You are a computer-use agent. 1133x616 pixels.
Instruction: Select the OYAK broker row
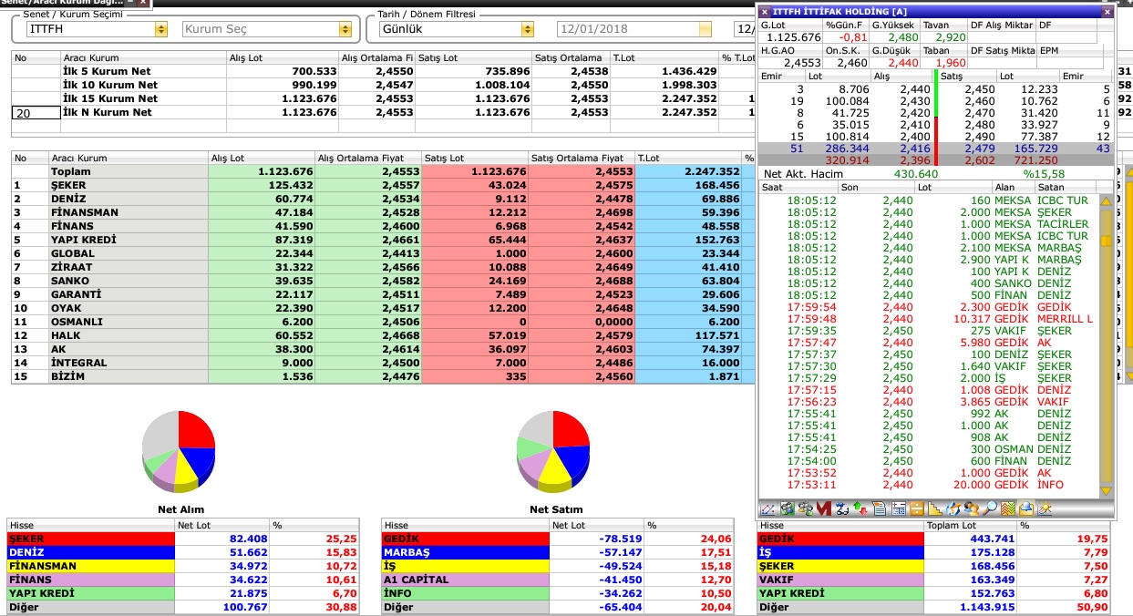click(383, 308)
